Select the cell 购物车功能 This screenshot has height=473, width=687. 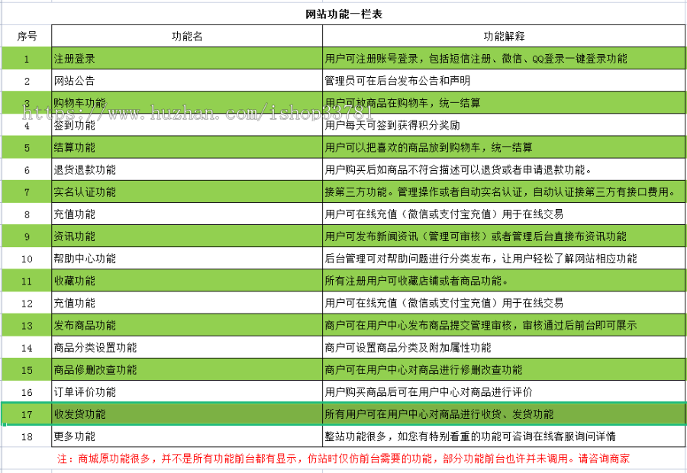pyautogui.click(x=187, y=103)
